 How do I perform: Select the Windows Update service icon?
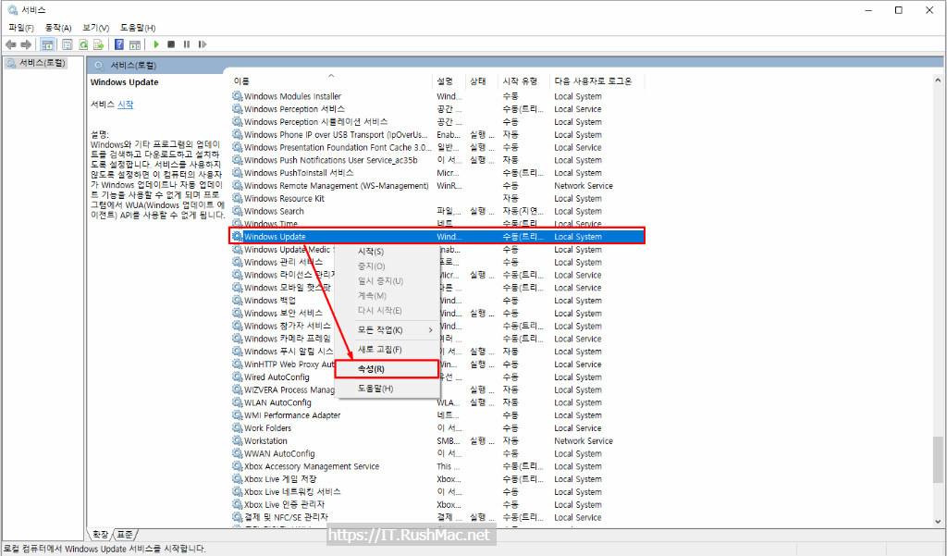pos(238,236)
